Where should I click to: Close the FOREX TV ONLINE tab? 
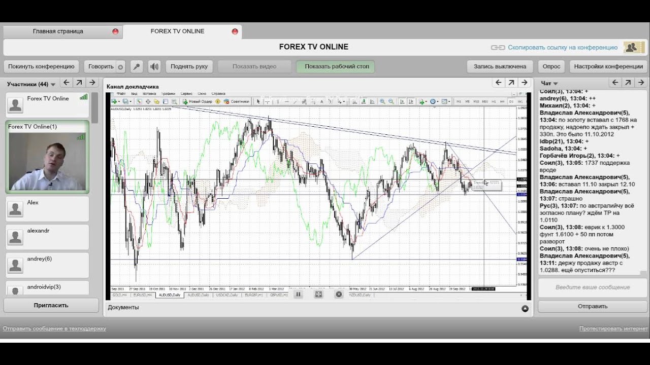[x=235, y=31]
